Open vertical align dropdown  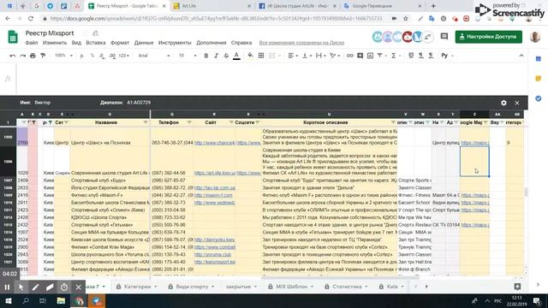(x=307, y=56)
